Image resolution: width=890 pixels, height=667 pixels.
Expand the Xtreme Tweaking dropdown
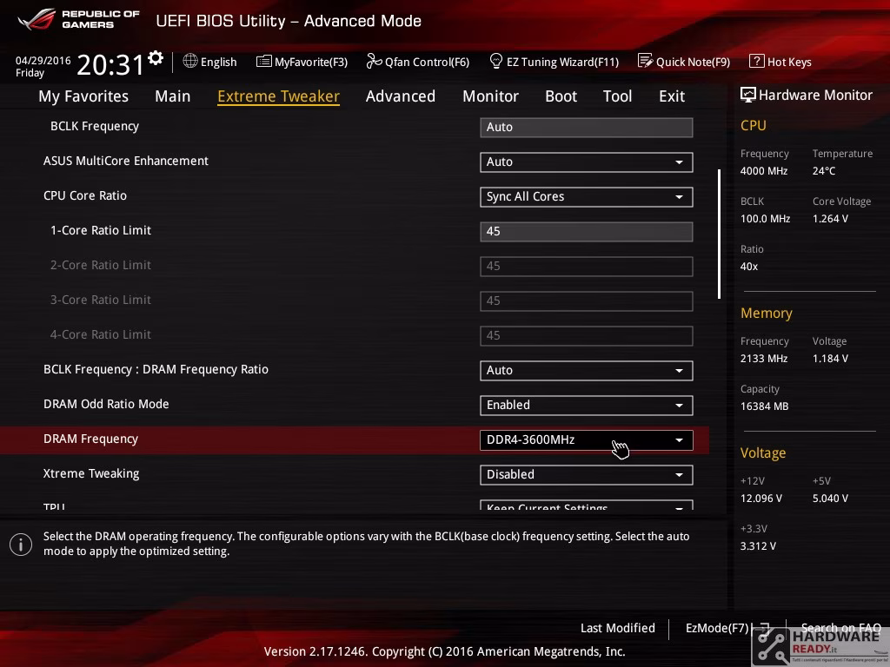point(587,475)
